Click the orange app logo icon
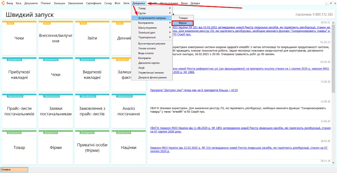The width and height of the screenshot is (337, 173). (x=3, y=3)
